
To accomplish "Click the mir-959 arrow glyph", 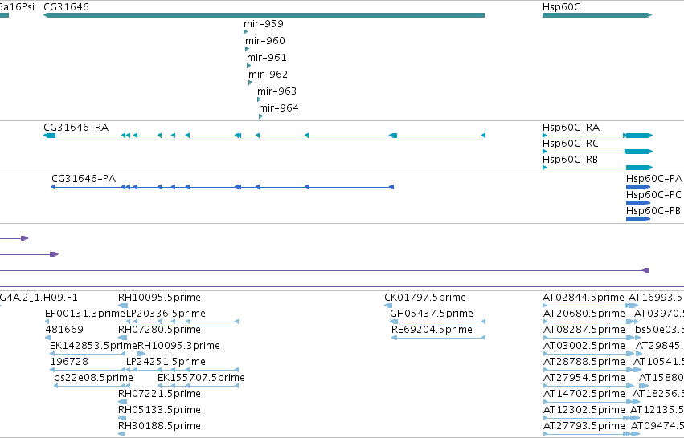I will click(246, 32).
